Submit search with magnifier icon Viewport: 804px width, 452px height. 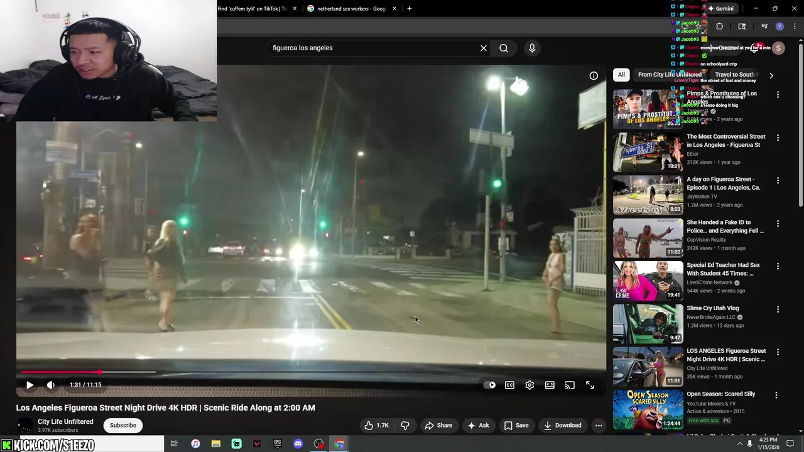pyautogui.click(x=504, y=48)
